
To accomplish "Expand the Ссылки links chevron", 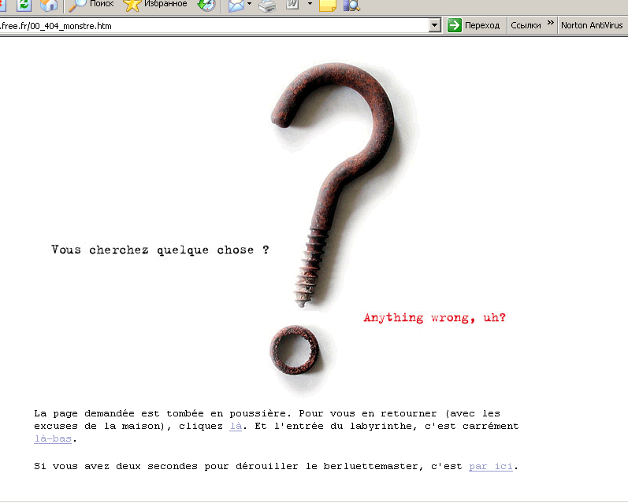I will click(x=550, y=25).
